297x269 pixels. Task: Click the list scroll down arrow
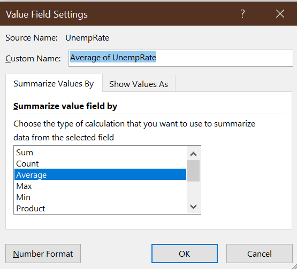coord(193,207)
